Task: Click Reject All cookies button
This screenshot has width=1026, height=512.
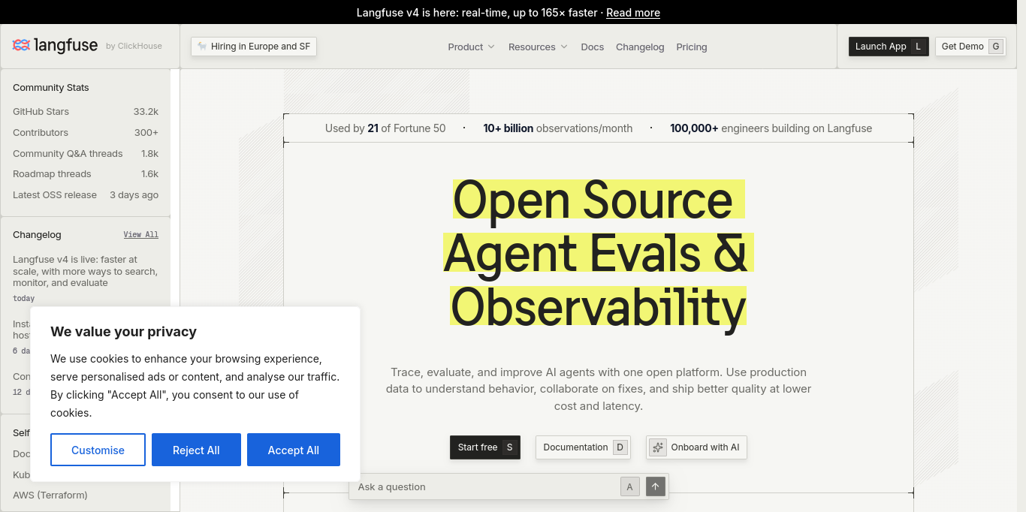Action: coord(196,450)
